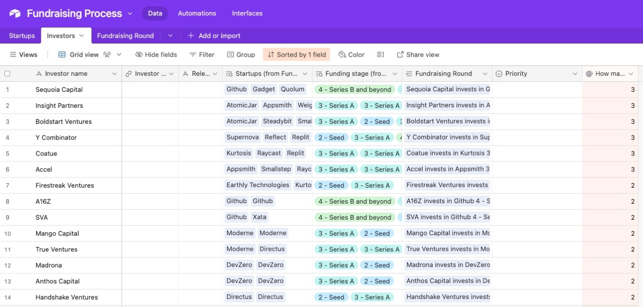Screen dimensions: 643x307
Task: Open the Automations tab
Action: (x=197, y=14)
